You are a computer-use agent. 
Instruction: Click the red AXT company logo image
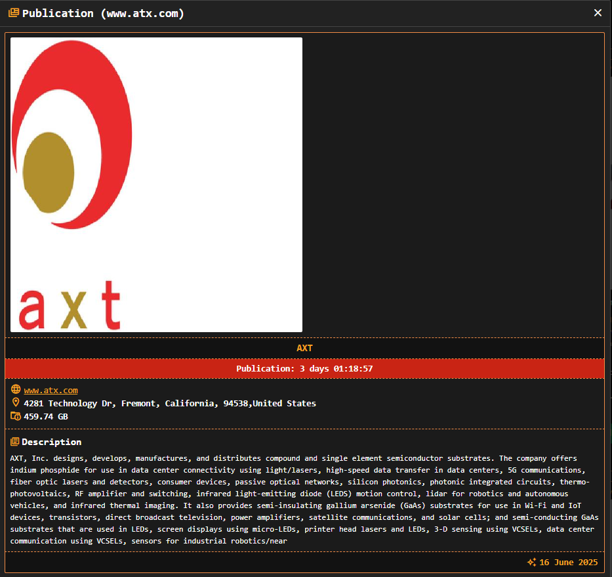coord(155,184)
